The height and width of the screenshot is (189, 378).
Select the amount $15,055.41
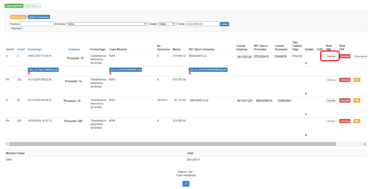pyautogui.click(x=179, y=120)
